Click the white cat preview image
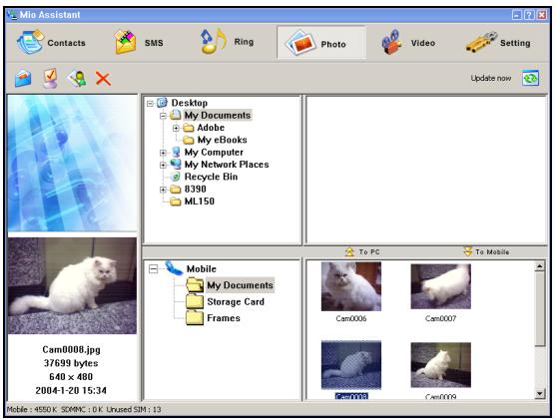 click(x=72, y=286)
